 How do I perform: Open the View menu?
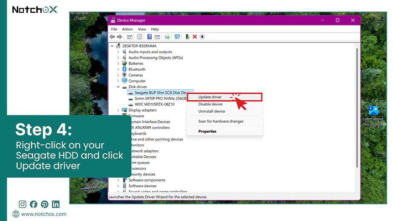[x=142, y=29]
